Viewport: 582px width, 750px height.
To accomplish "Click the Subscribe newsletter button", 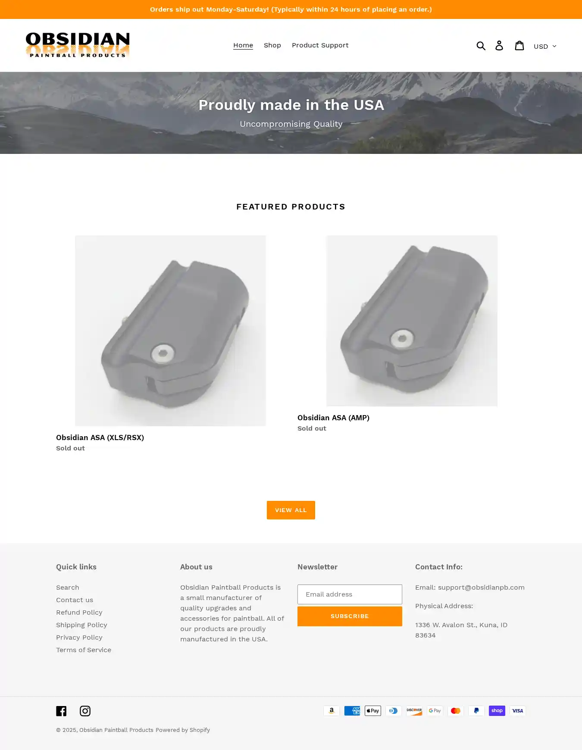I will point(350,616).
